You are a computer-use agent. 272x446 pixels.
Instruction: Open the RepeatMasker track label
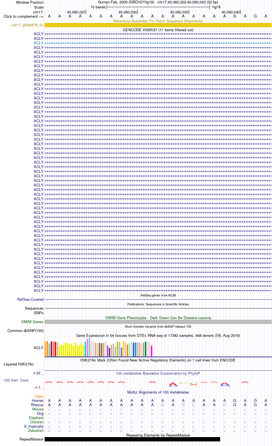pyautogui.click(x=31, y=439)
